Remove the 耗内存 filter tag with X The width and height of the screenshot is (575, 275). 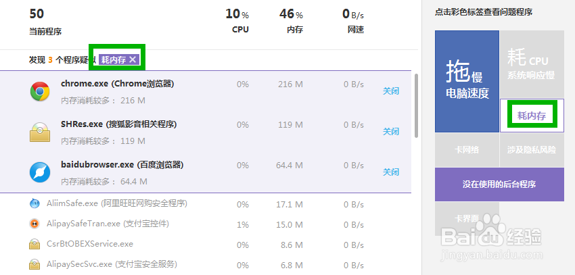pyautogui.click(x=133, y=59)
